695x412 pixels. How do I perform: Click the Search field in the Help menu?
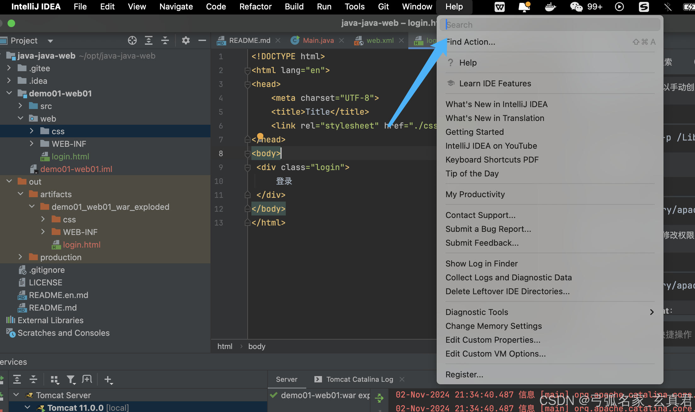click(x=550, y=24)
